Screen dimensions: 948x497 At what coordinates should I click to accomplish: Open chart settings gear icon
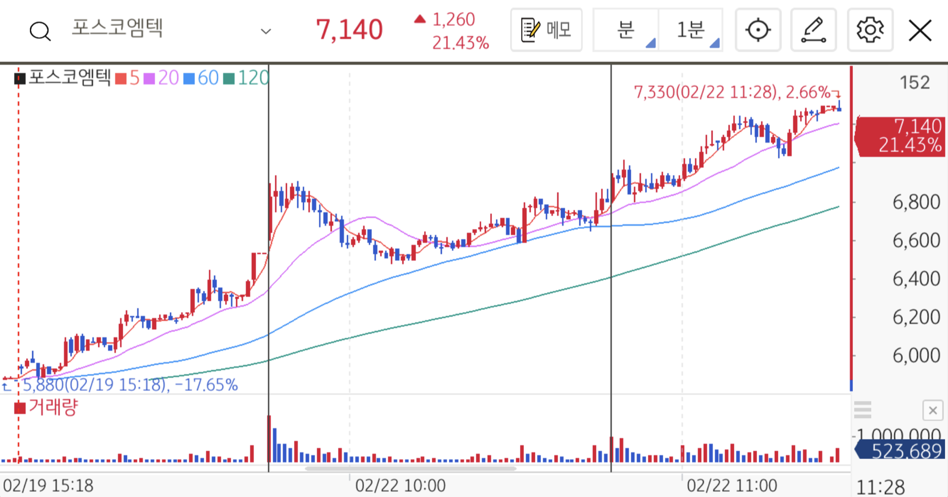pyautogui.click(x=870, y=30)
